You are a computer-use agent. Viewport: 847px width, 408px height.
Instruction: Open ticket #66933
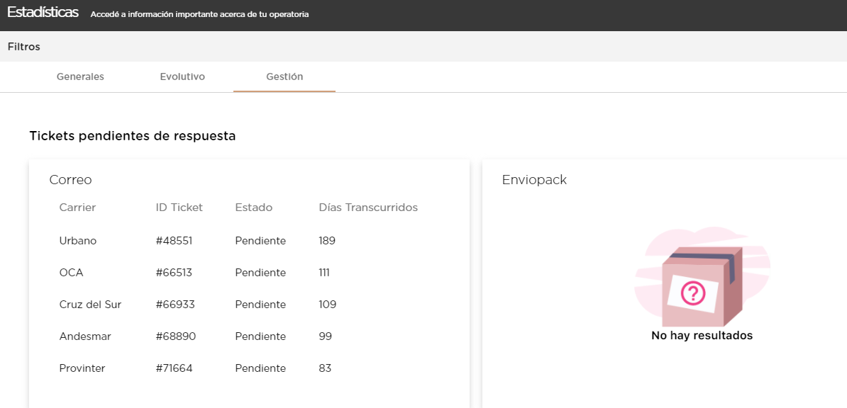175,305
